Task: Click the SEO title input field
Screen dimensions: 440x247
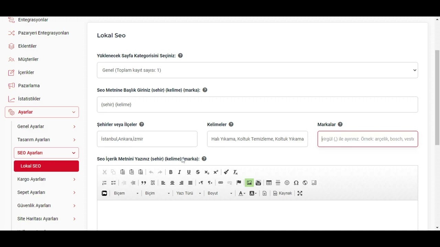Action: pyautogui.click(x=257, y=105)
